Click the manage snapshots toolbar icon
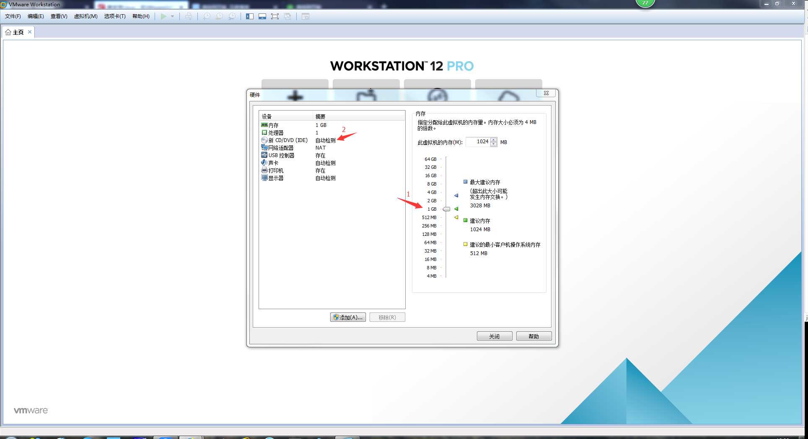 (232, 16)
